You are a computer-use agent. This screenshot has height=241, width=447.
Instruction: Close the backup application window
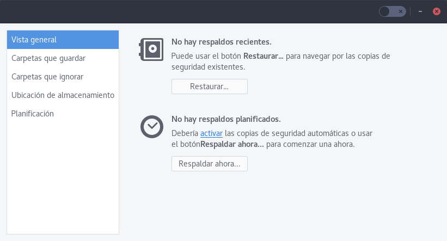tap(436, 11)
